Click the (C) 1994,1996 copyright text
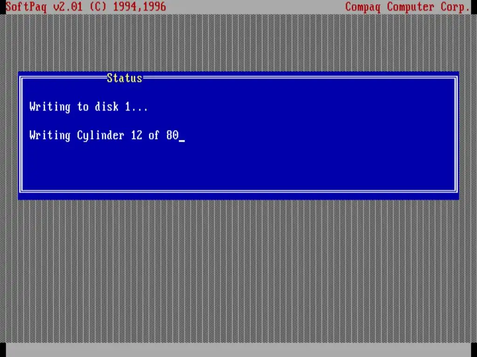Image resolution: width=477 pixels, height=357 pixels. (x=128, y=7)
